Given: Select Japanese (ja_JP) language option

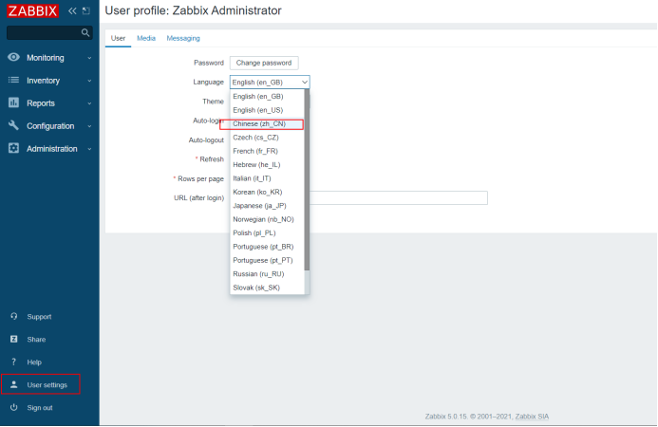Looking at the screenshot, I should [267, 206].
